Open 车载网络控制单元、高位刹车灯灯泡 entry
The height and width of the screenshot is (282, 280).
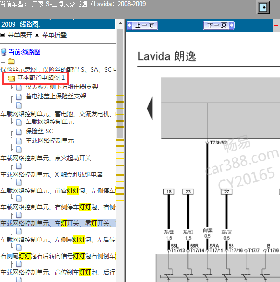[59, 273]
